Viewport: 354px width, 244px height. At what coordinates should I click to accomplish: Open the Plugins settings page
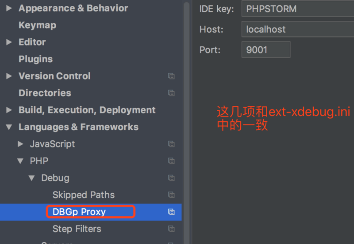coord(35,59)
